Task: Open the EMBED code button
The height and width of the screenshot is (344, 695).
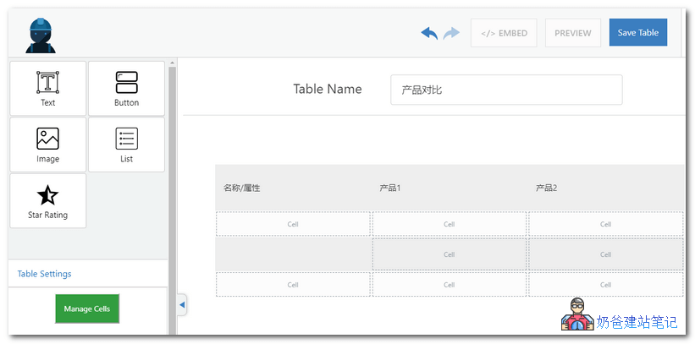Action: pos(504,33)
